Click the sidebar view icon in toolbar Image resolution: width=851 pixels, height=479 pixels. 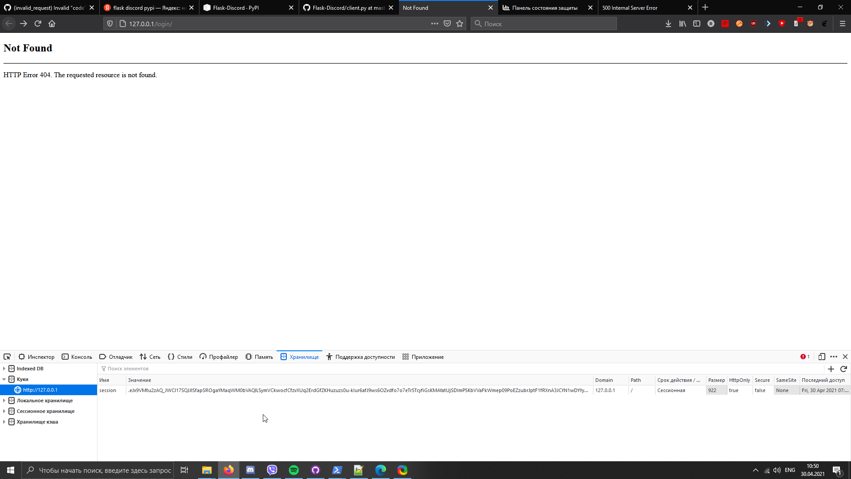[x=696, y=24]
